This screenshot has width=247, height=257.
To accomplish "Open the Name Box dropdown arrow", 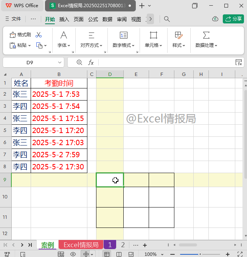I will [60, 62].
